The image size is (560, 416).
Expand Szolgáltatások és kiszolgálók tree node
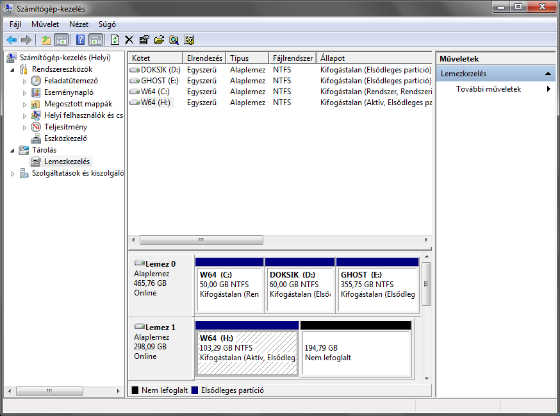pyautogui.click(x=13, y=173)
